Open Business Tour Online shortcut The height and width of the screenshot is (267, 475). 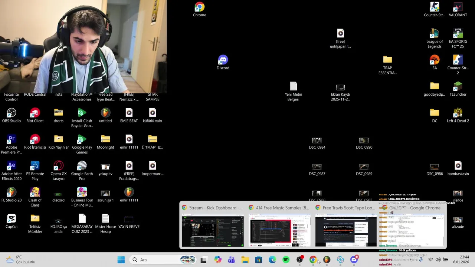[82, 197]
